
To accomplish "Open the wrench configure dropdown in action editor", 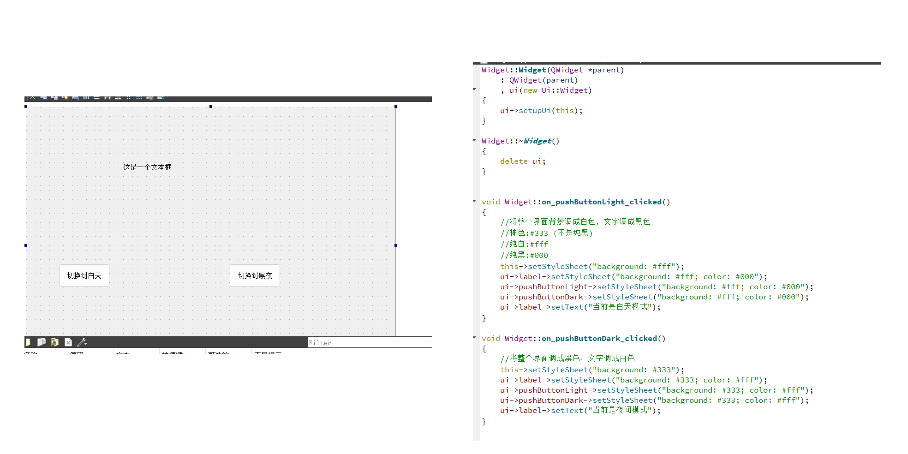I will (x=82, y=342).
